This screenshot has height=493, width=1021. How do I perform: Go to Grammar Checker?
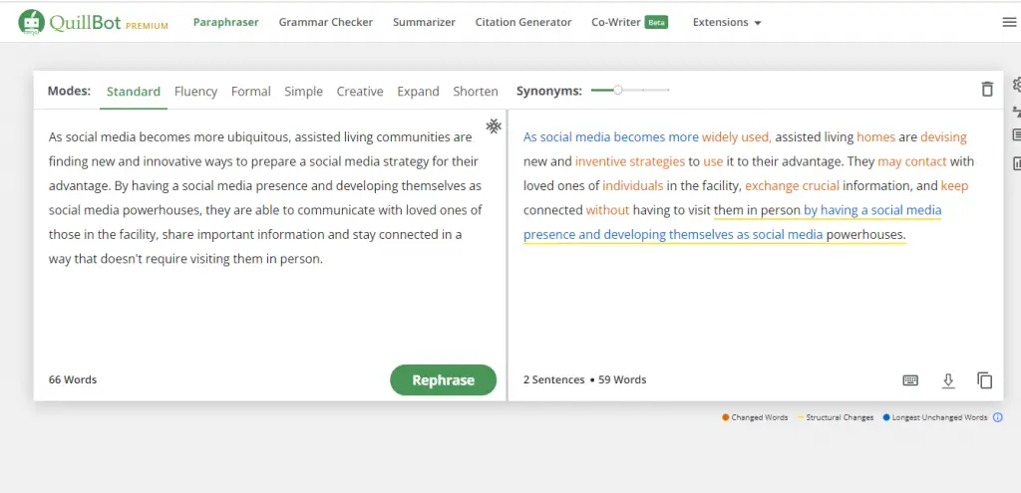pos(326,22)
